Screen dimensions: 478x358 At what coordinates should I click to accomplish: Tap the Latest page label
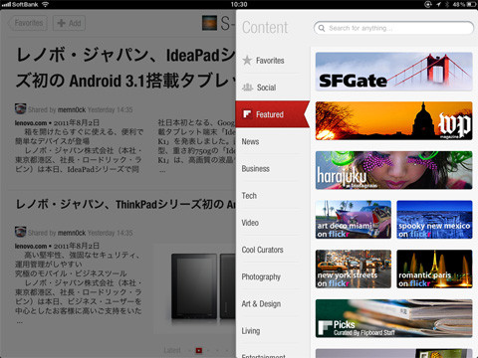coord(172,350)
